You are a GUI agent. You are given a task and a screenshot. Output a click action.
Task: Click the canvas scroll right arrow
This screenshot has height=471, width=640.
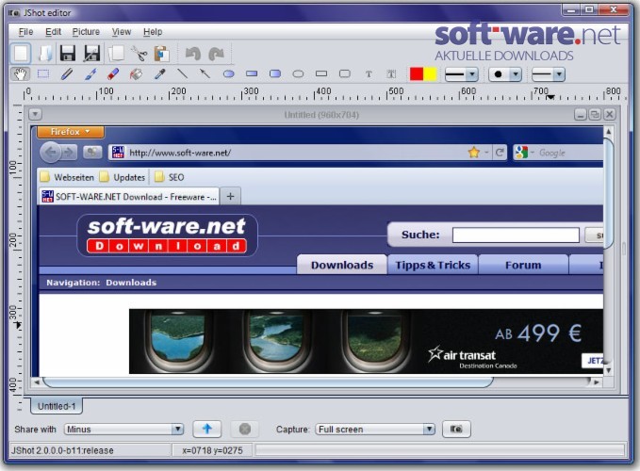597,382
